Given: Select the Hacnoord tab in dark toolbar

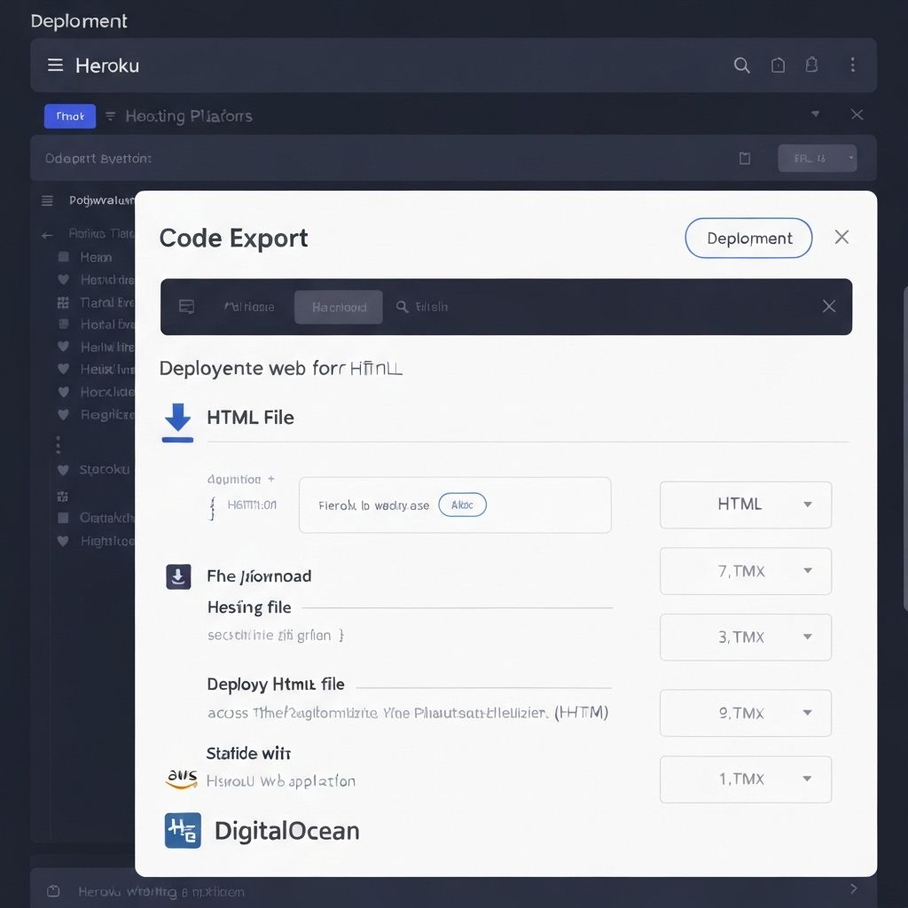Looking at the screenshot, I should click(339, 307).
